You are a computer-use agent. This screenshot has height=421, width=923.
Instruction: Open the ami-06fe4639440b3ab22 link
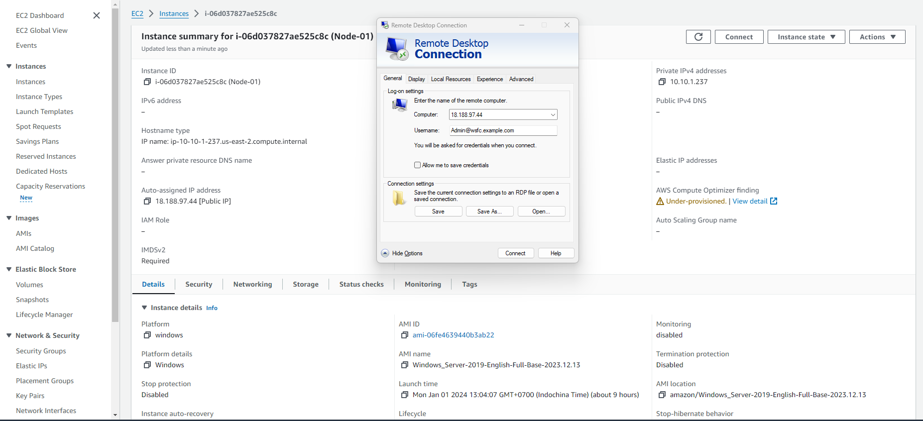click(453, 335)
